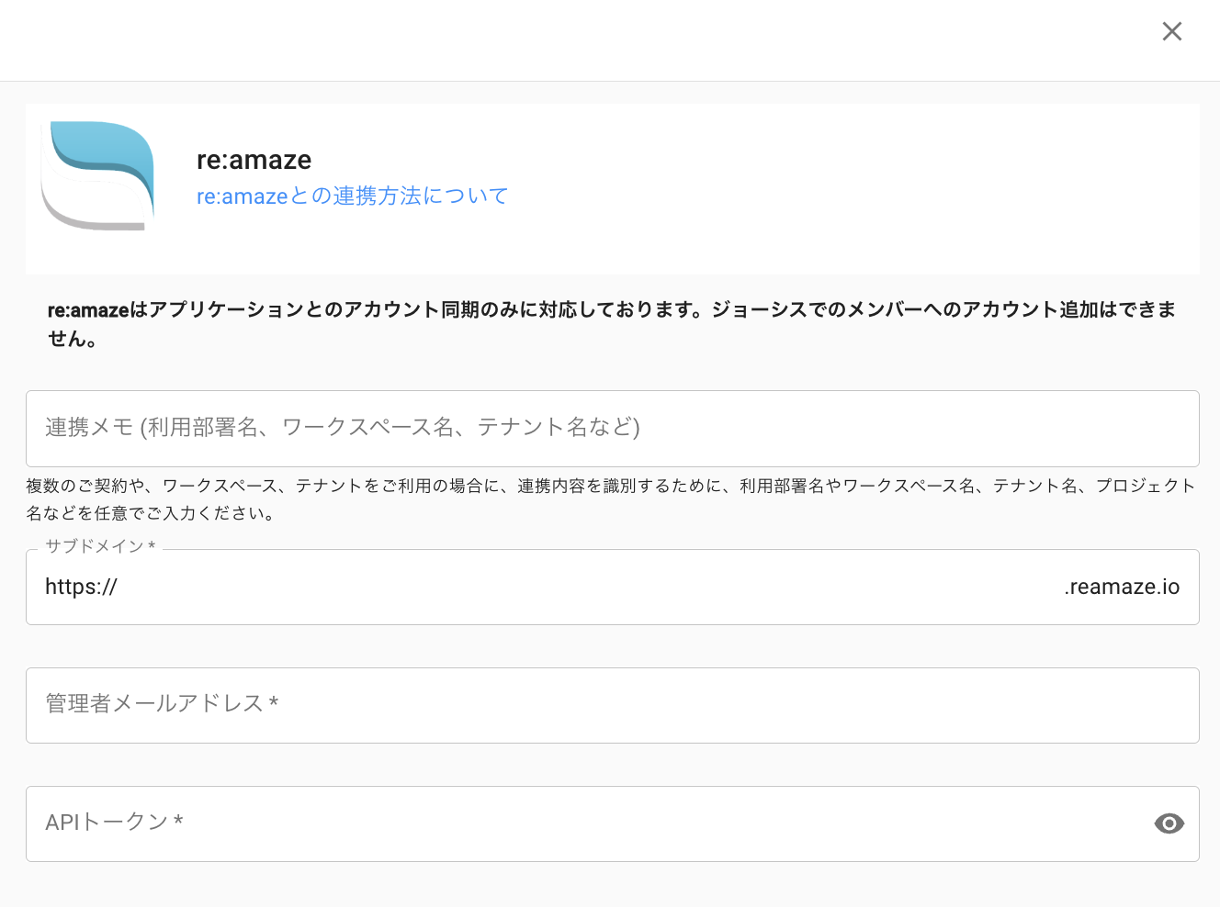Open the re:amazeとの連携方法について link
This screenshot has width=1220, height=907.
click(x=352, y=196)
